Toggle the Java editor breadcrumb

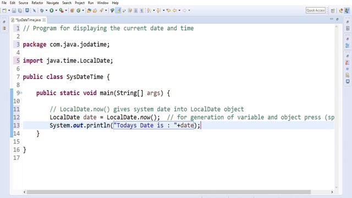(112, 10)
